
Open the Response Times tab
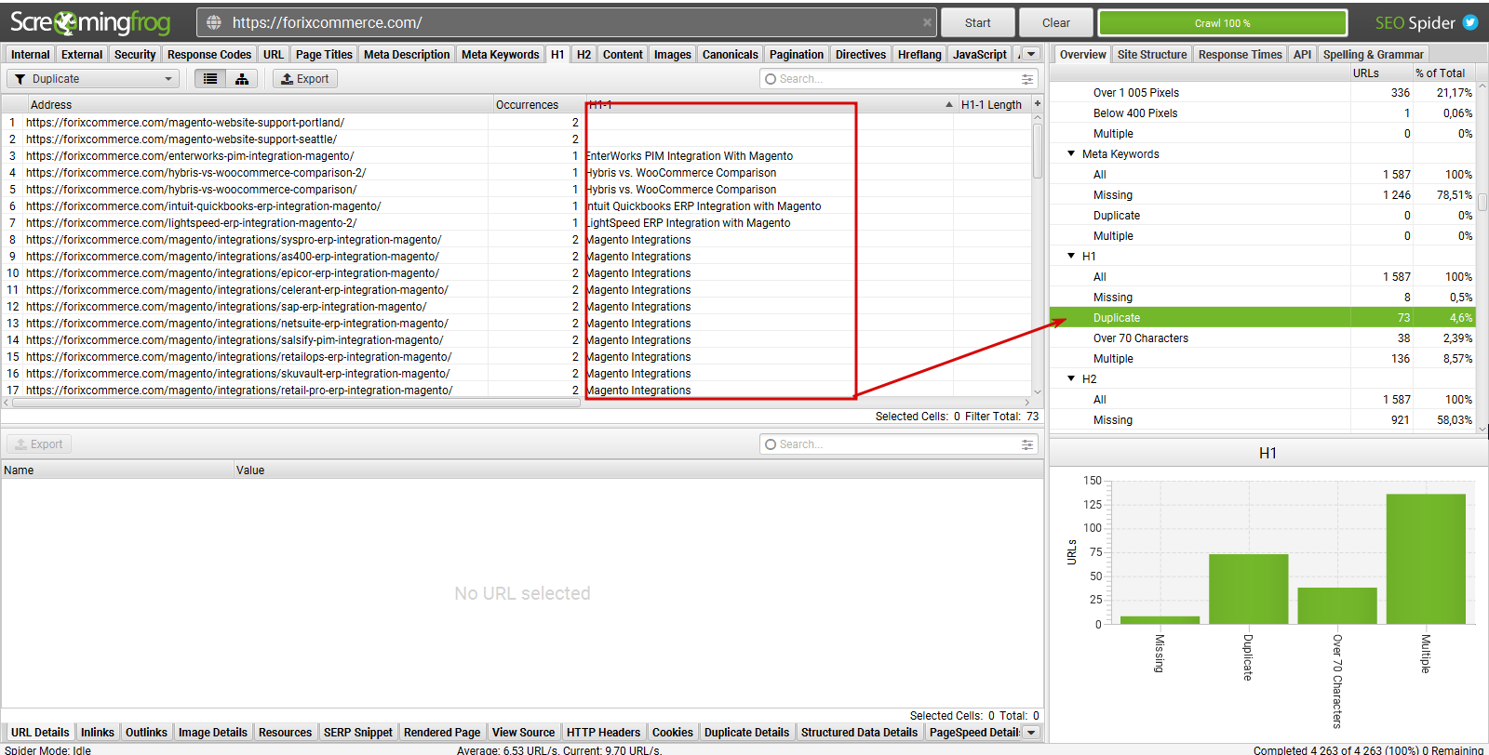pos(1241,54)
